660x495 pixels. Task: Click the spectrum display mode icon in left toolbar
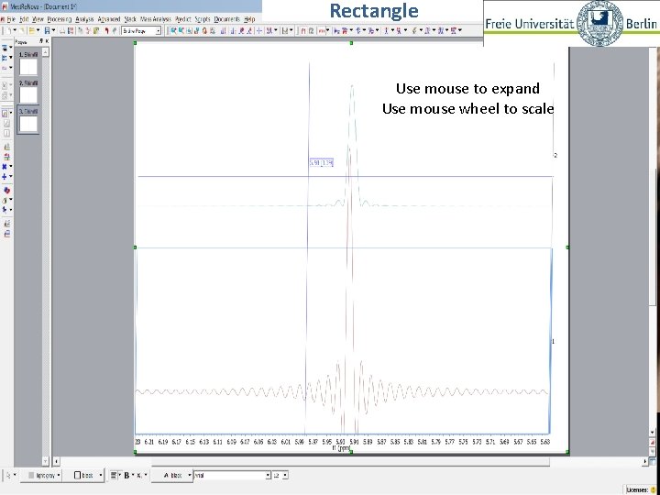5,114
